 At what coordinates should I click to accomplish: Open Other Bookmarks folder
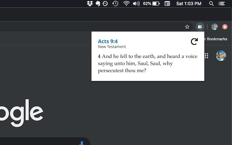click(x=216, y=39)
